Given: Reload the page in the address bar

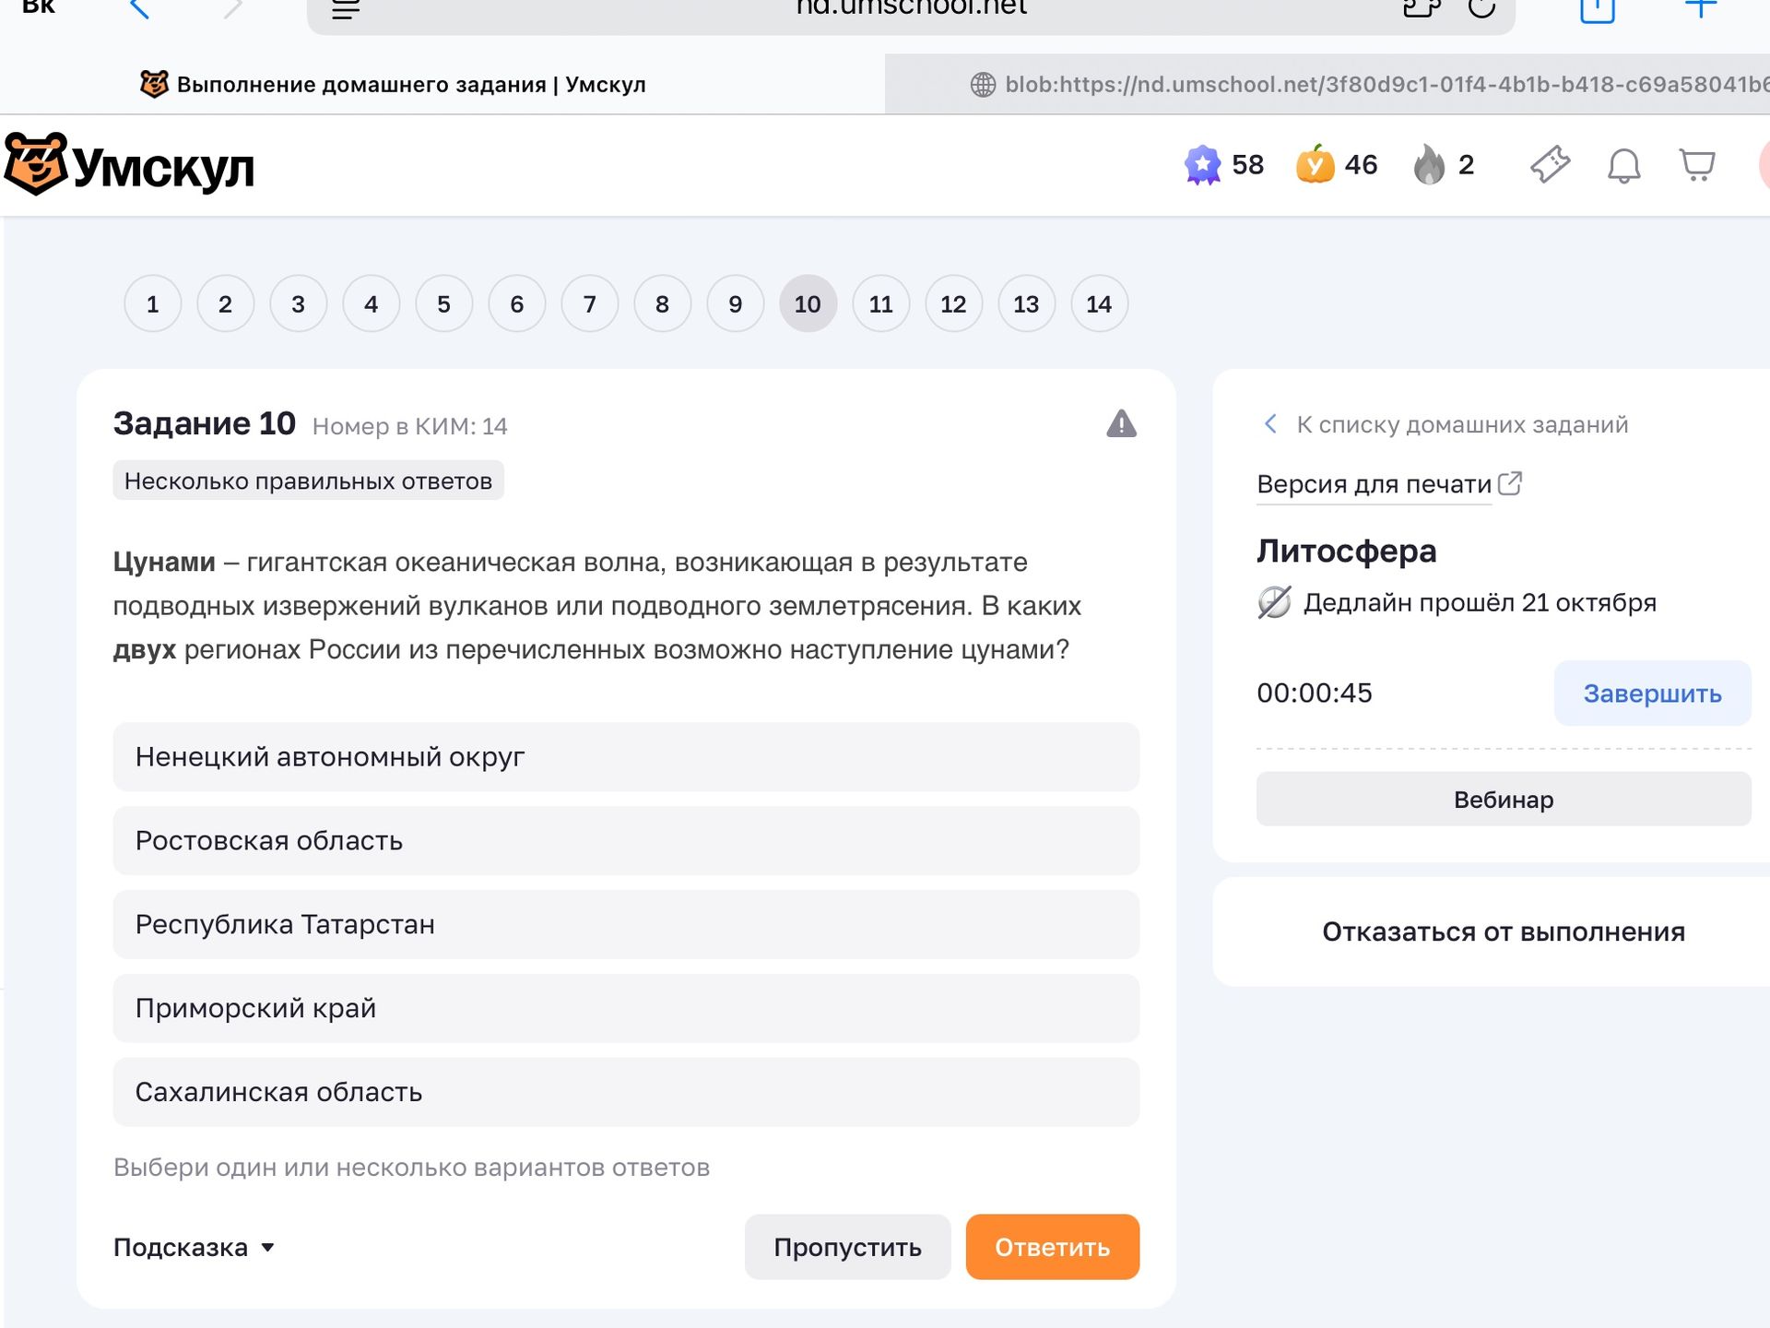Looking at the screenshot, I should 1481,7.
